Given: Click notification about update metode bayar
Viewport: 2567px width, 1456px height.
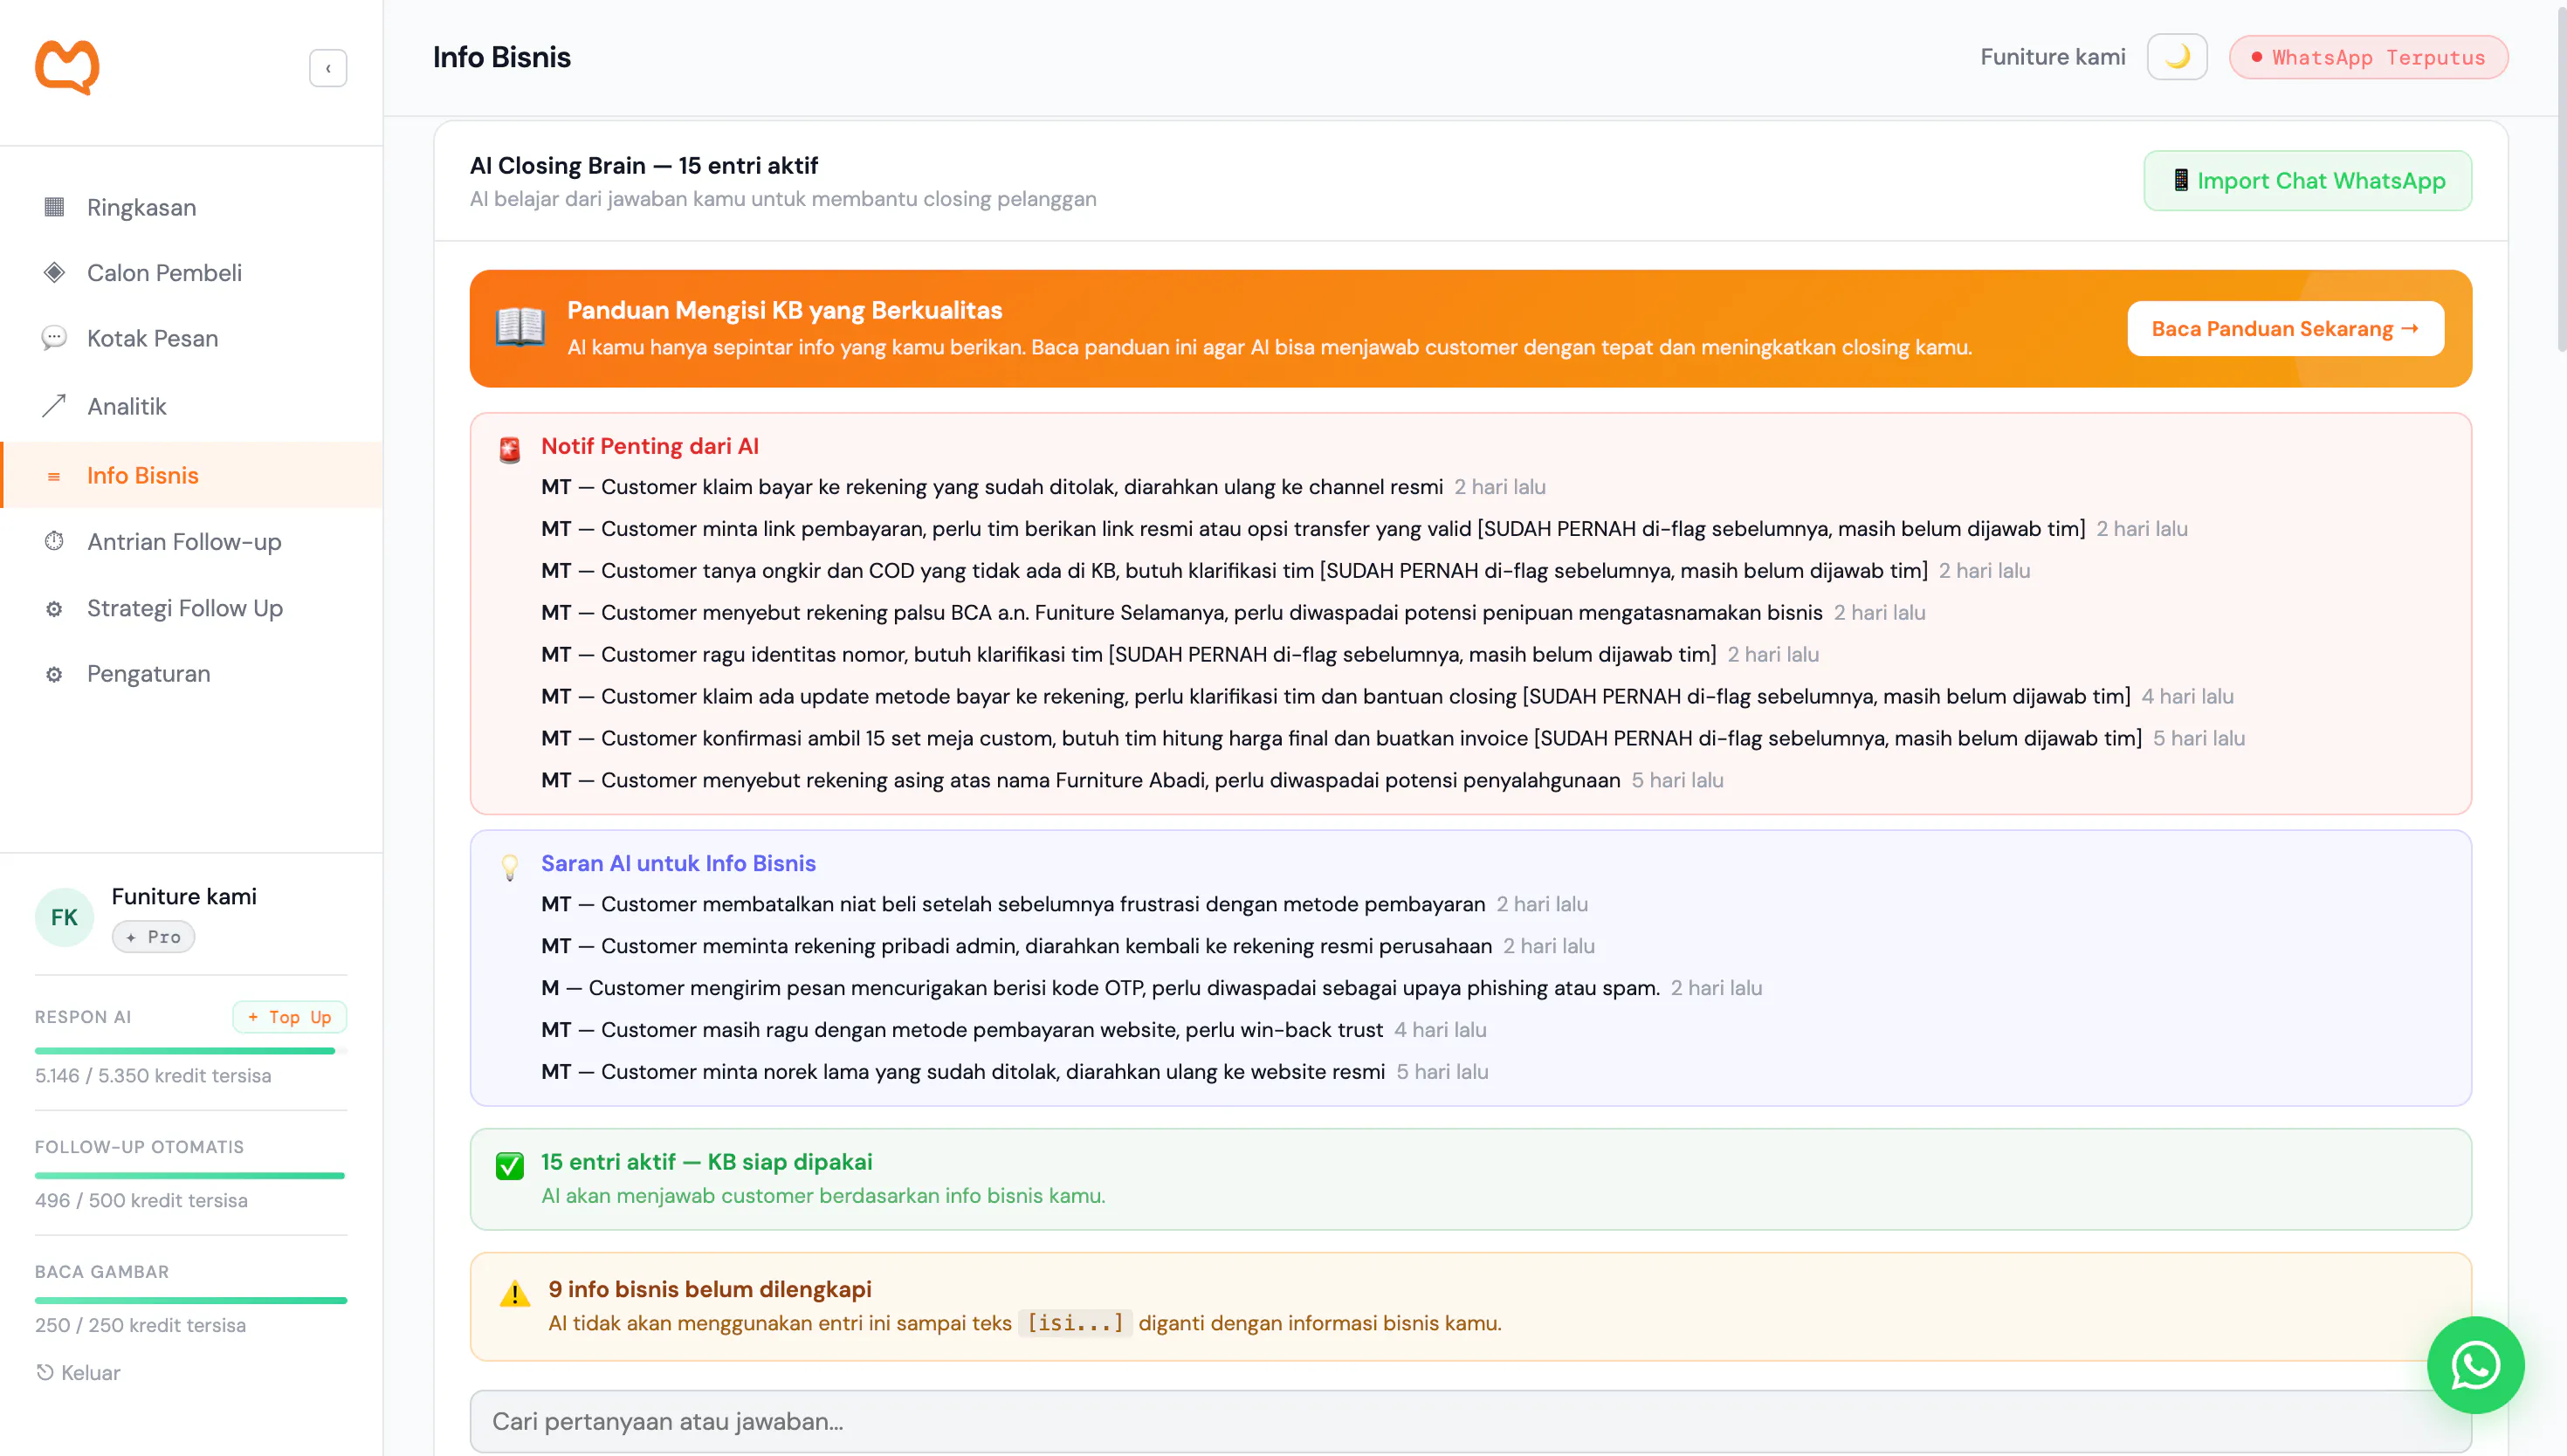Looking at the screenshot, I should pos(1387,697).
